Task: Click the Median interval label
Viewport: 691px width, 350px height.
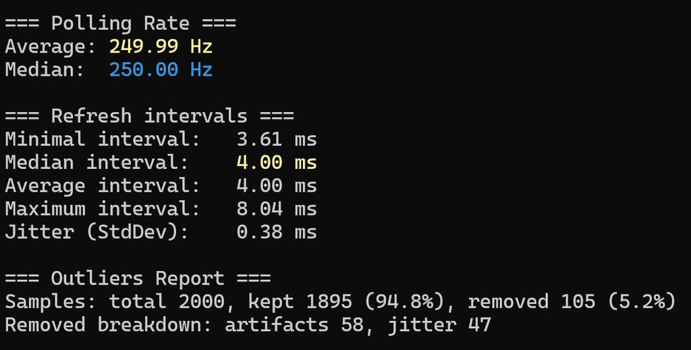Action: coord(96,162)
